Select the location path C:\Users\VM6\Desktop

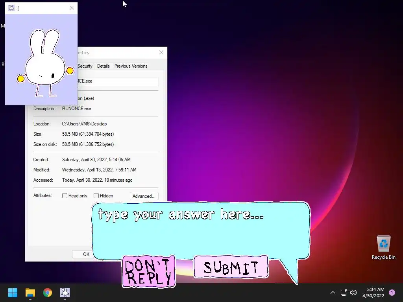[84, 124]
